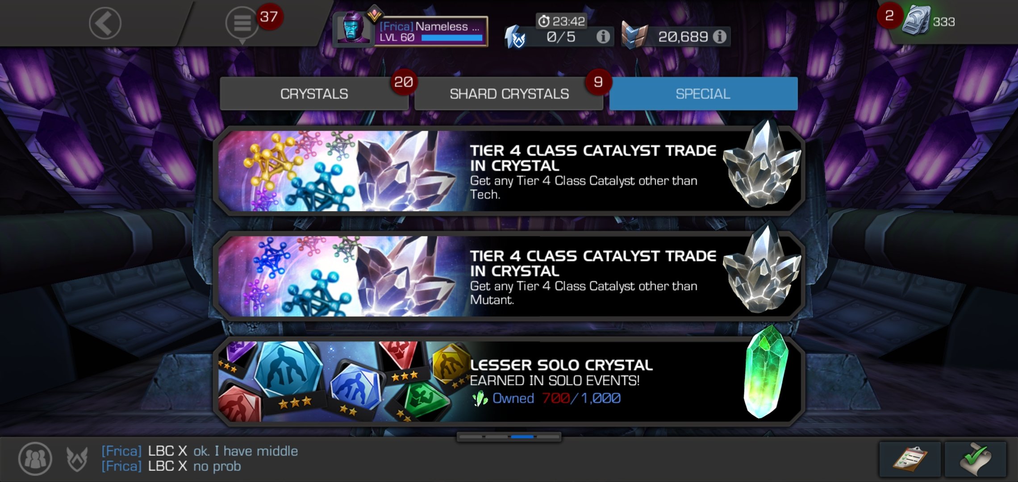Open the Lesser Solo Crystal entry
The image size is (1018, 482).
click(x=509, y=381)
